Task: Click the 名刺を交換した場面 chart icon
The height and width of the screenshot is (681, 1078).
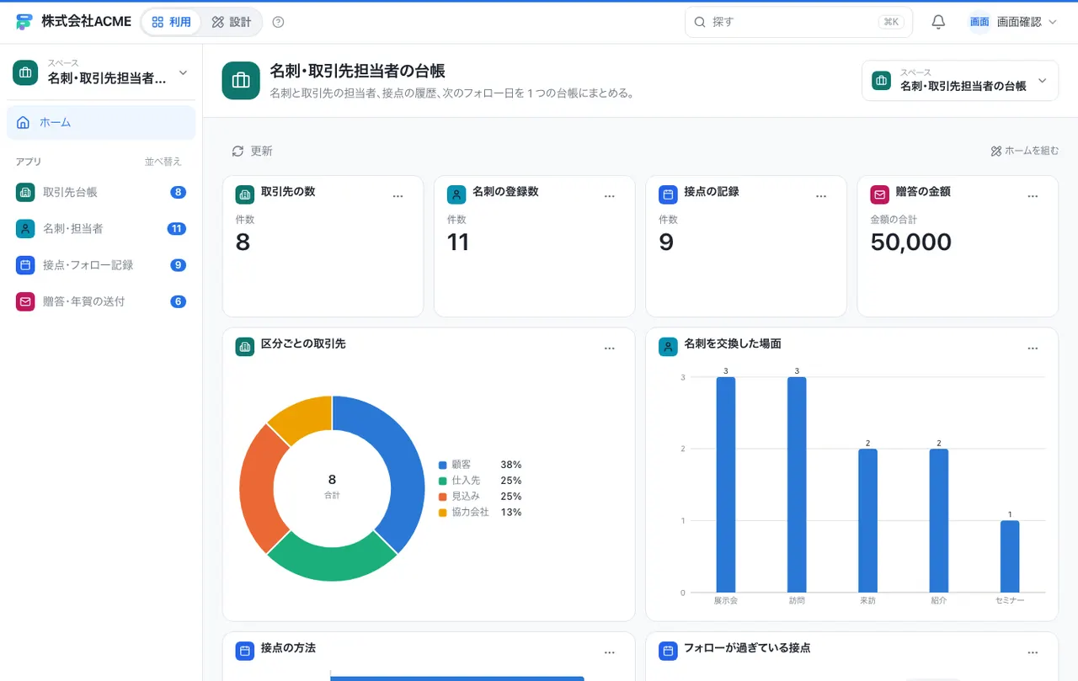Action: [668, 347]
